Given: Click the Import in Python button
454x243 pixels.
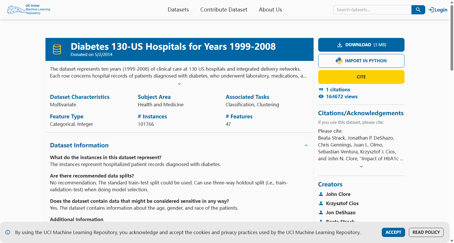Looking at the screenshot, I should pos(361,61).
